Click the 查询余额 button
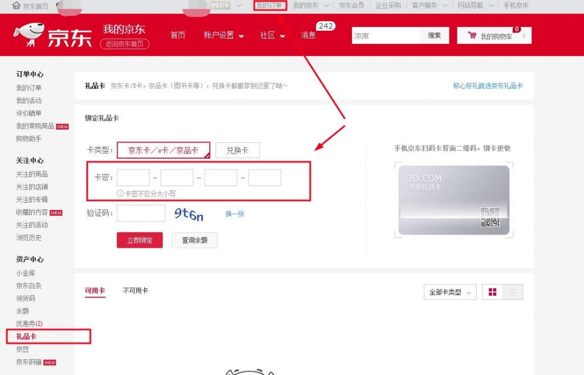The height and width of the screenshot is (375, 584). tap(194, 240)
